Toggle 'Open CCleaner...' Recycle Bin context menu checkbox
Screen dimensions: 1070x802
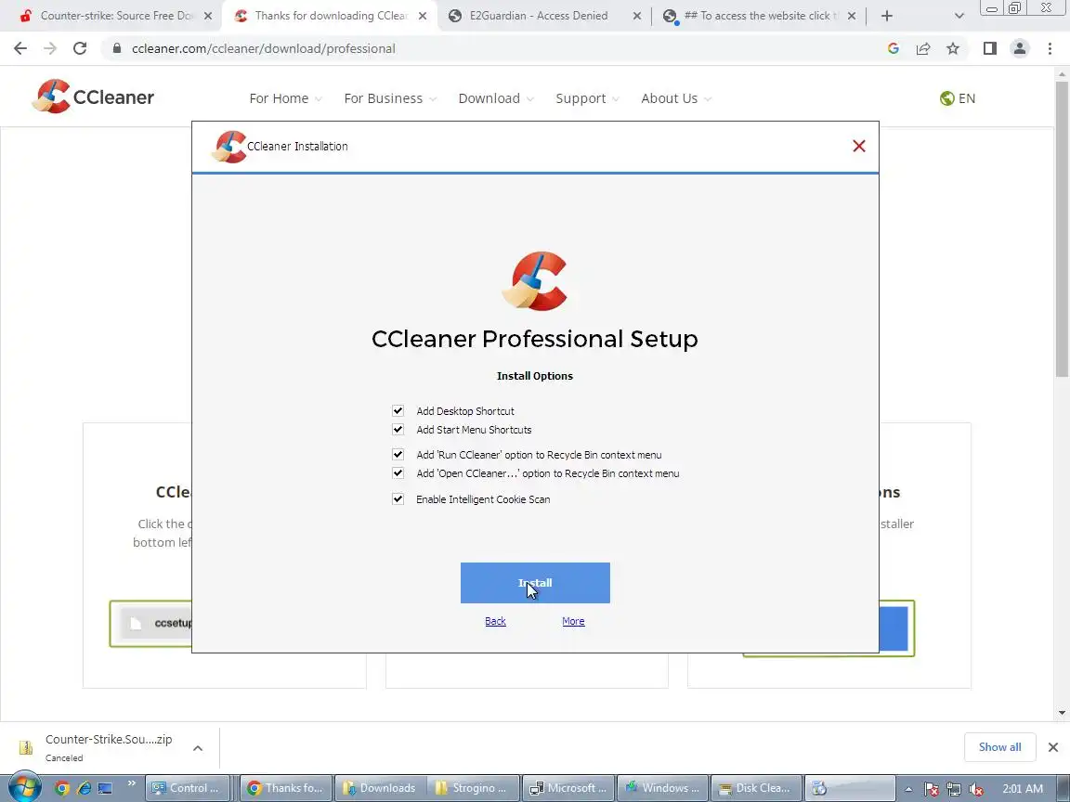398,472
